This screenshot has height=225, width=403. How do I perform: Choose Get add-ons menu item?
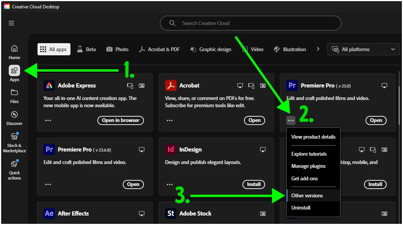click(313, 178)
